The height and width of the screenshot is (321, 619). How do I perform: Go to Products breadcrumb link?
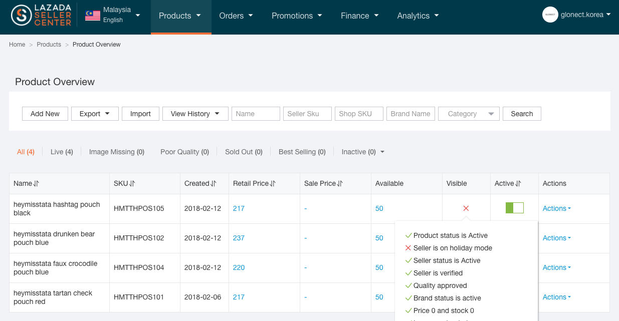click(x=49, y=45)
